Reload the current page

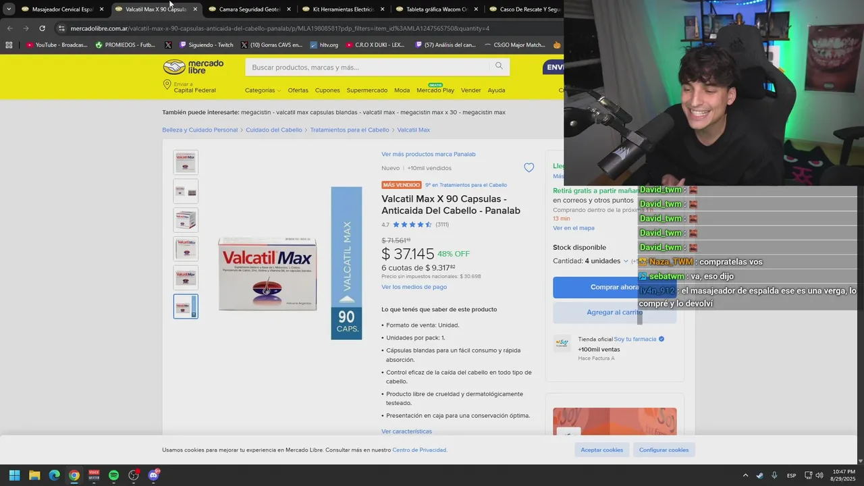click(x=42, y=28)
